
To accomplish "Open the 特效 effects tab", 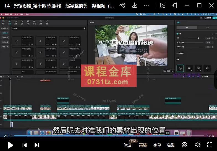I will pyautogui.click(x=28, y=22).
